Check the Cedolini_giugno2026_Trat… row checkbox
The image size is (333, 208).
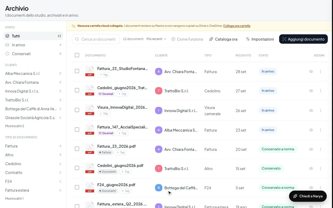[x=77, y=90]
